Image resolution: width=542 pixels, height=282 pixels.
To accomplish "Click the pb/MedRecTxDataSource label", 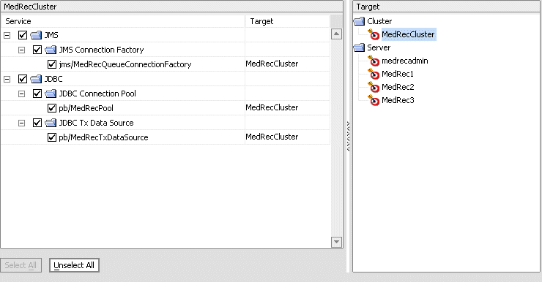I will (103, 137).
